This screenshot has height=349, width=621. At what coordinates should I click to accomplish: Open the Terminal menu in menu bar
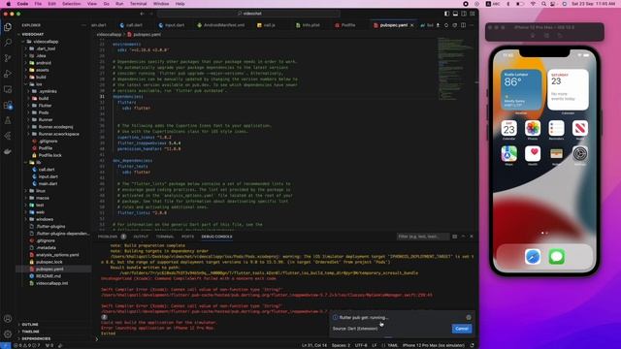pos(138,4)
